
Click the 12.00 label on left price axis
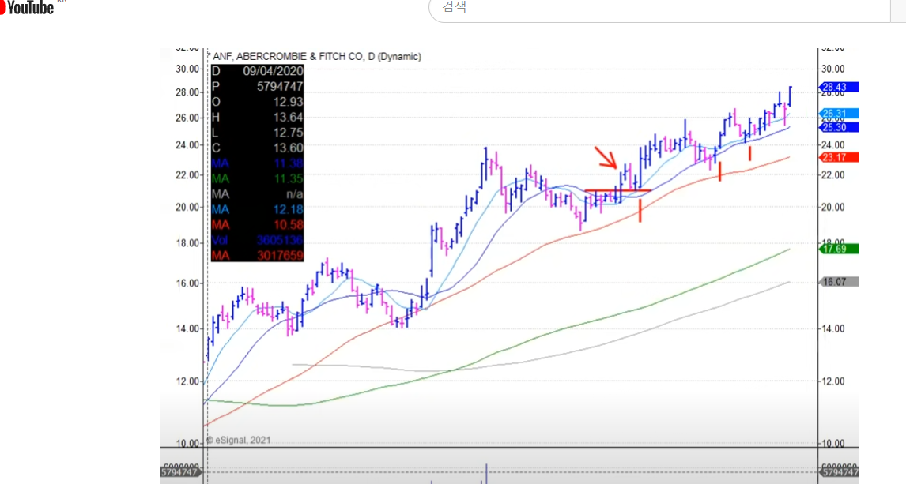tap(187, 381)
